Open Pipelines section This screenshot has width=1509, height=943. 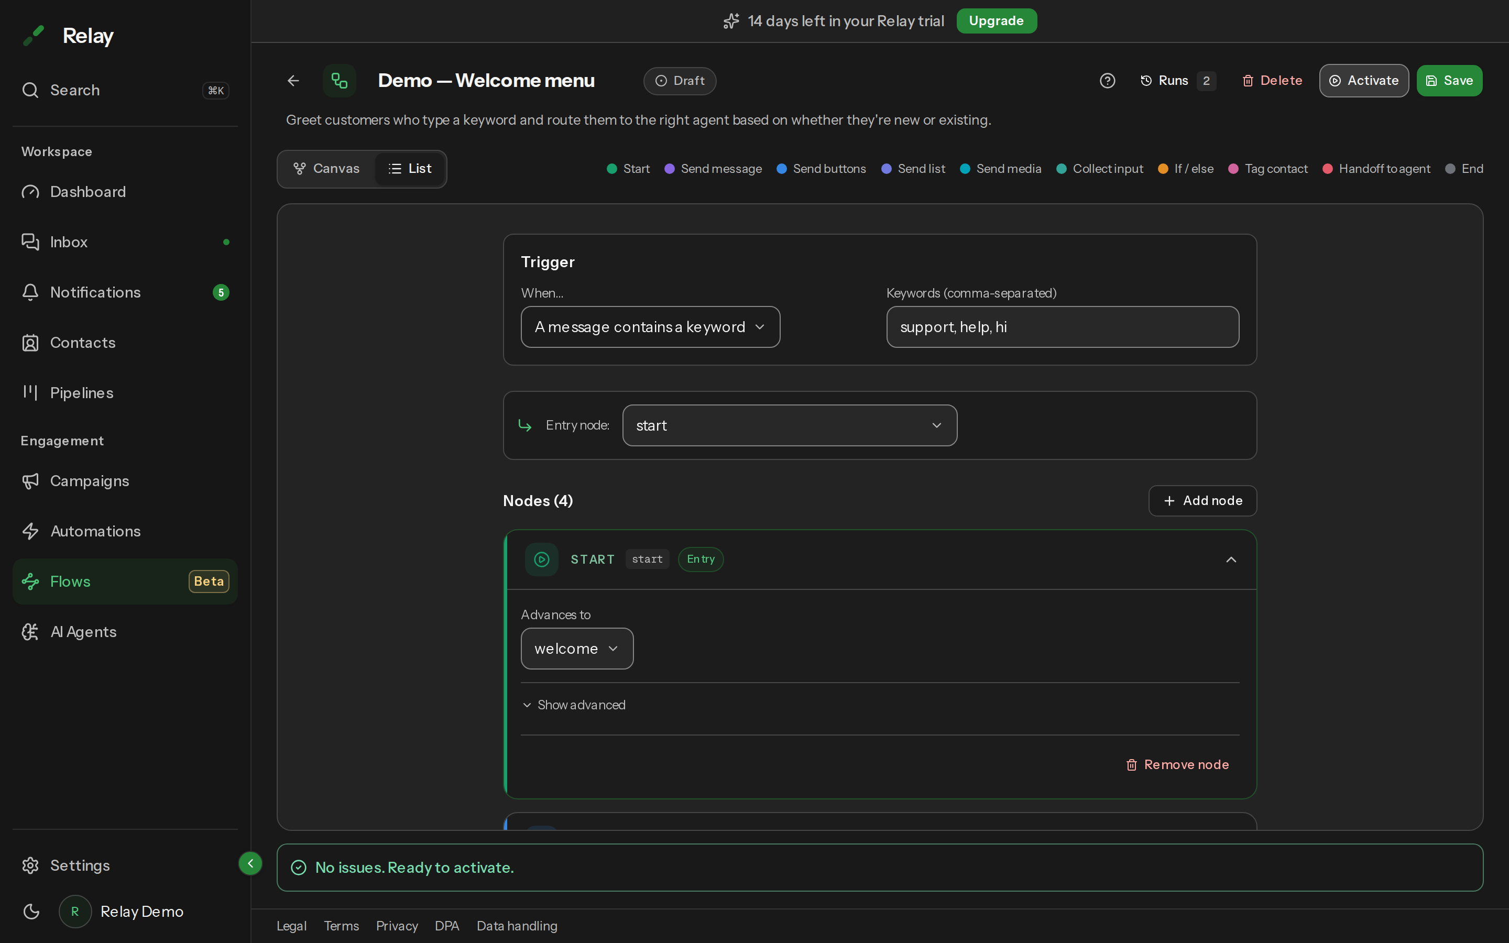coord(125,393)
